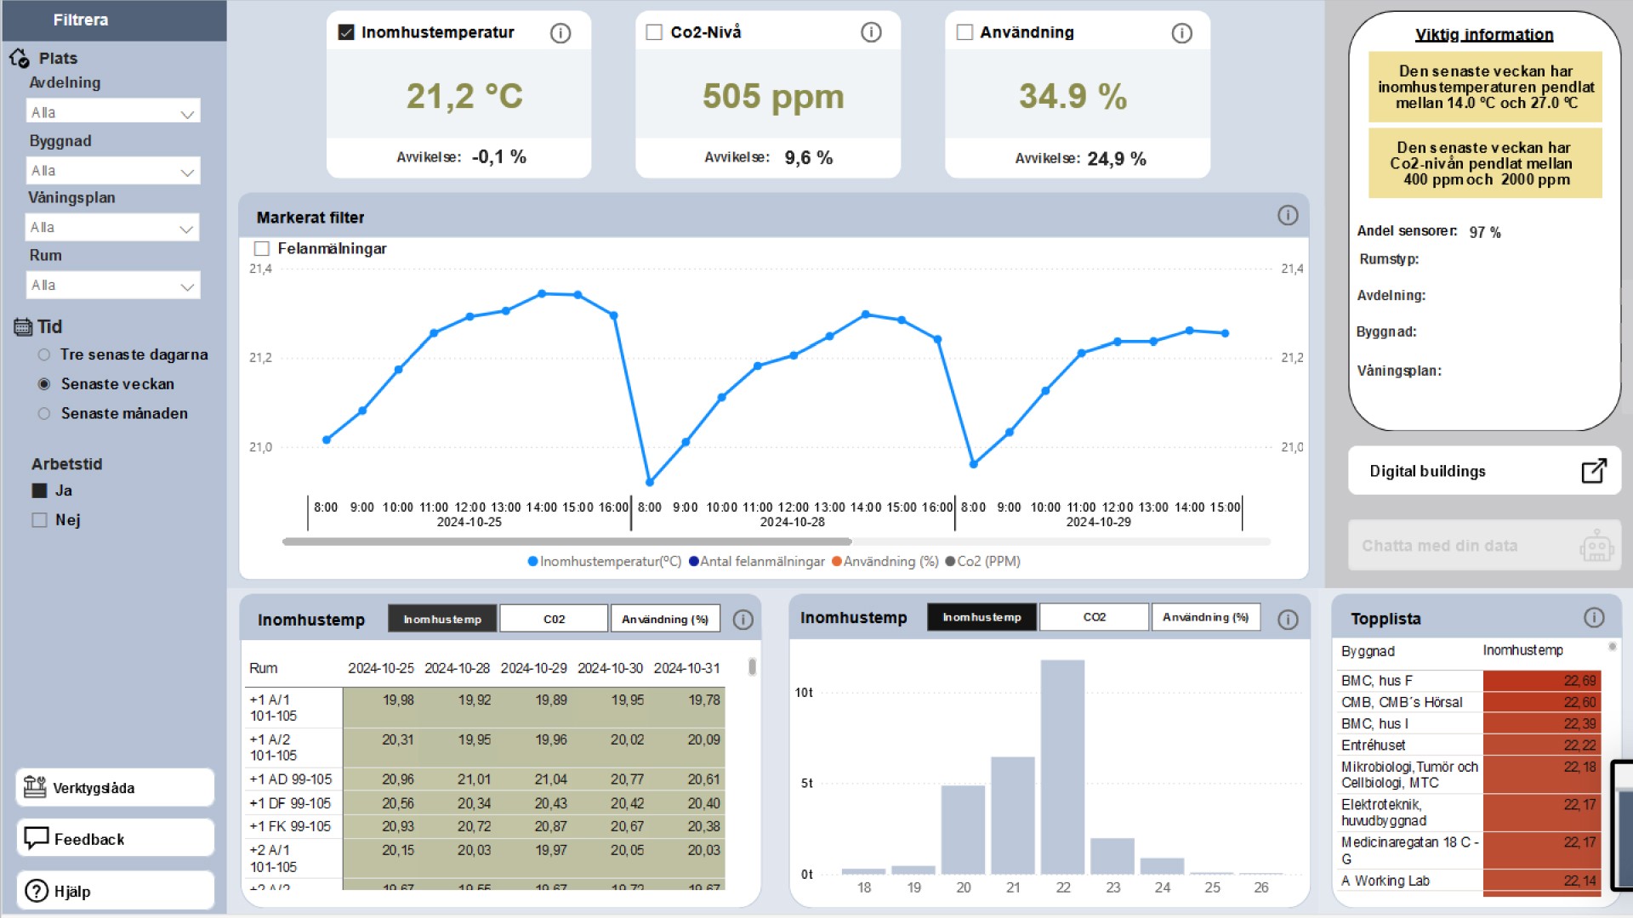Click the Feedback button
The image size is (1633, 918).
pyautogui.click(x=115, y=839)
